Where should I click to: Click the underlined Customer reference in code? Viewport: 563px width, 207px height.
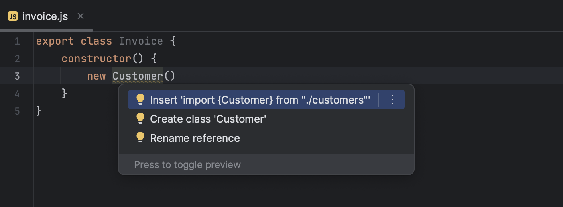pos(138,76)
